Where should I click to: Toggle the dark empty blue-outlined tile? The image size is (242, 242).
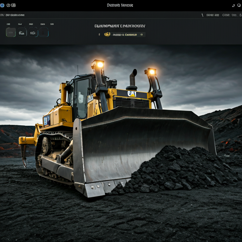pyautogui.click(x=44, y=32)
